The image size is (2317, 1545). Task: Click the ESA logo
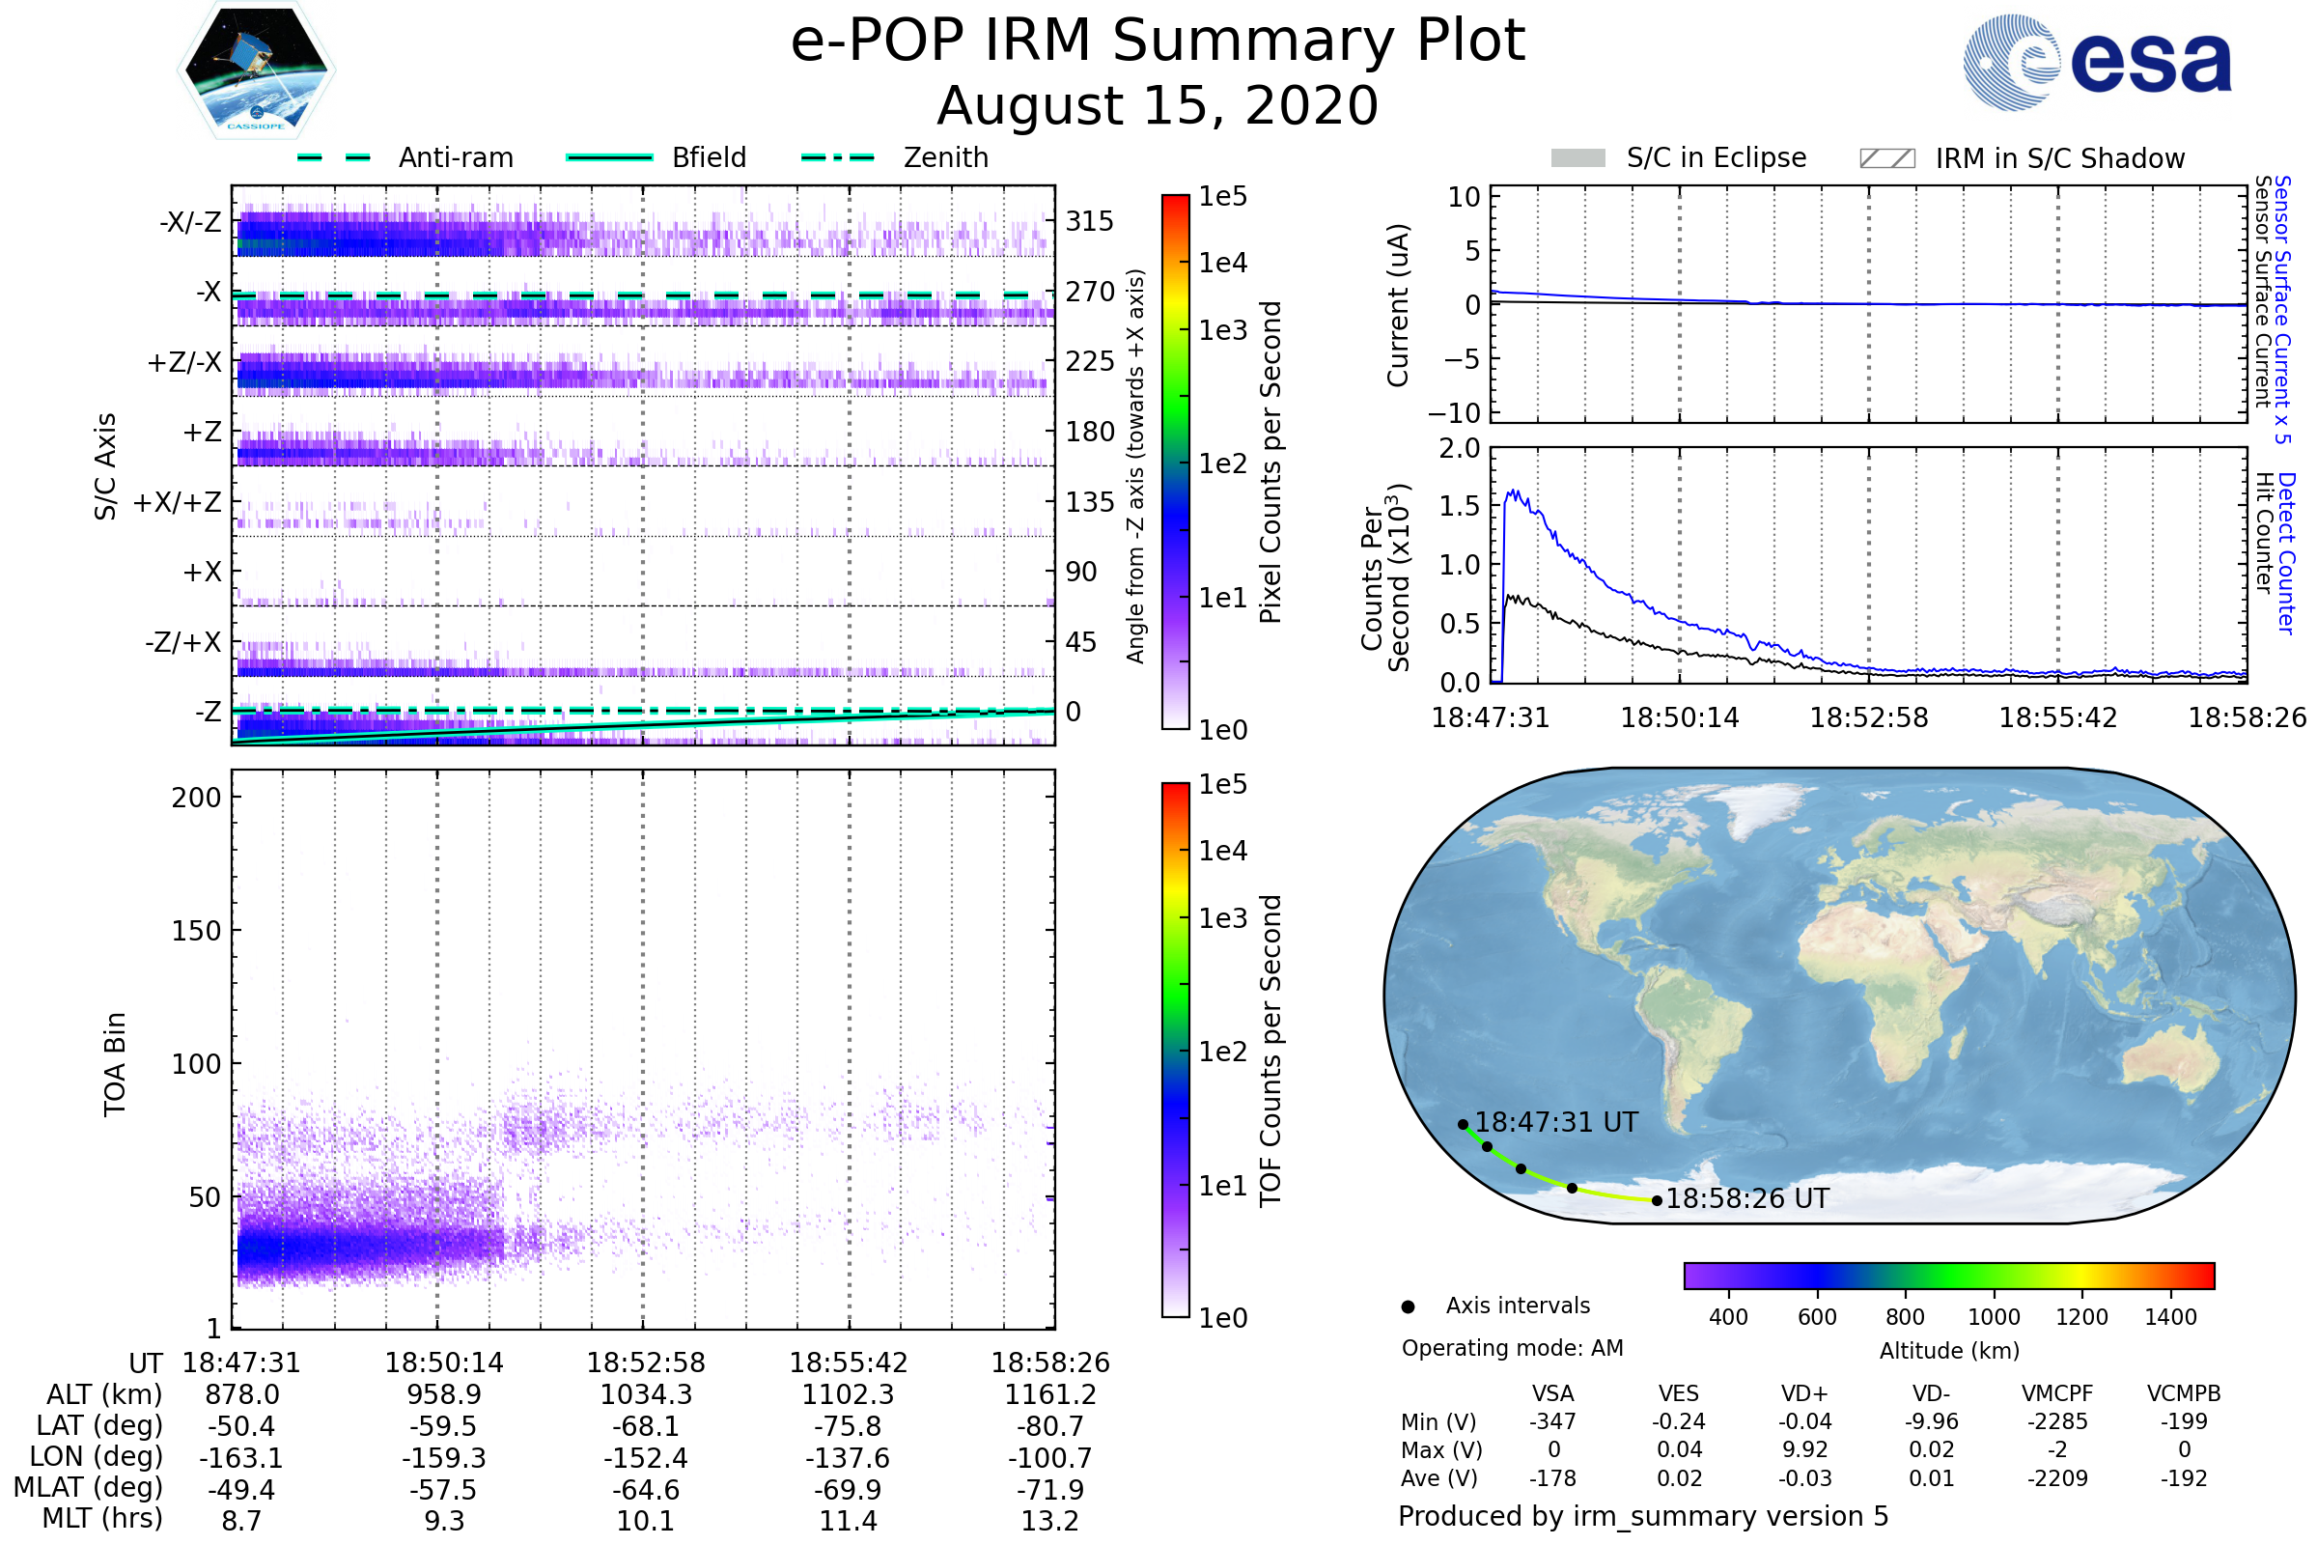coord(2097,62)
